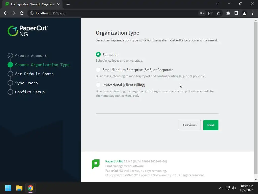Screen dimensions: 258x194
Task: Bookmark this tab with star icon
Action: (218, 13)
